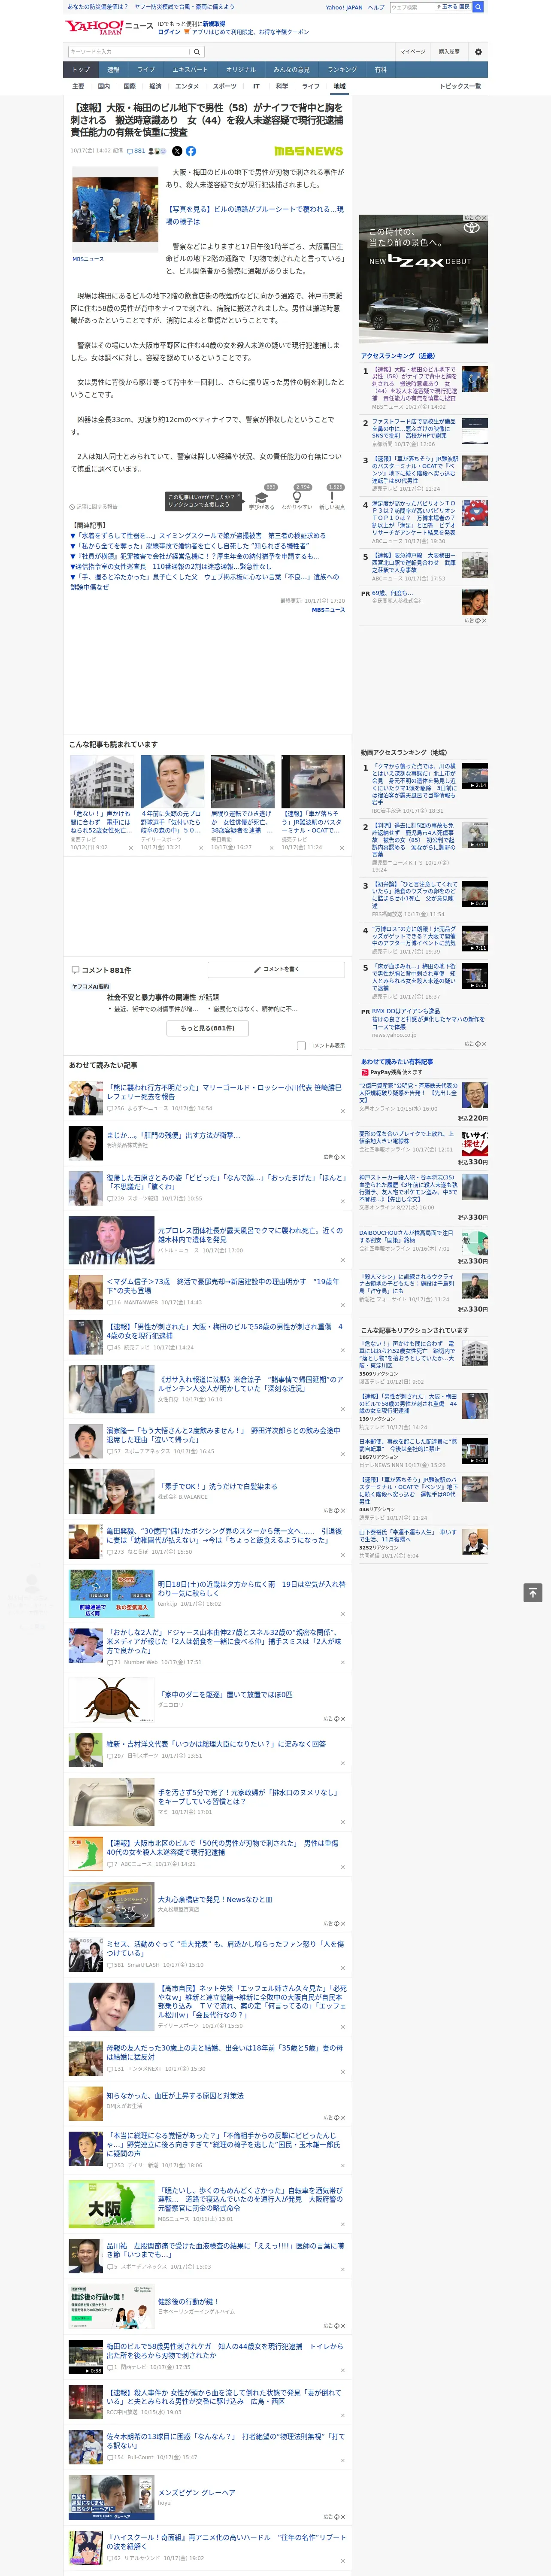
Task: Open ranking item 2 ファストフード店で高校生が腐品
Action: coord(414,428)
